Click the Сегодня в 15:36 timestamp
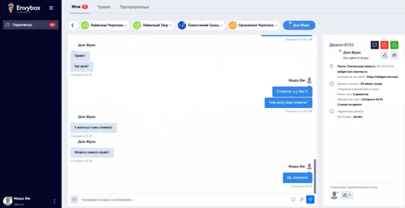 point(301,186)
